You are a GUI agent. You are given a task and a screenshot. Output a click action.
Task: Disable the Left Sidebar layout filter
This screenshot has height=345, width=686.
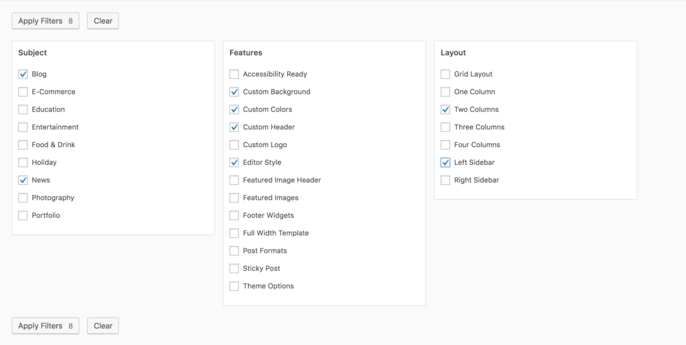[x=445, y=162]
